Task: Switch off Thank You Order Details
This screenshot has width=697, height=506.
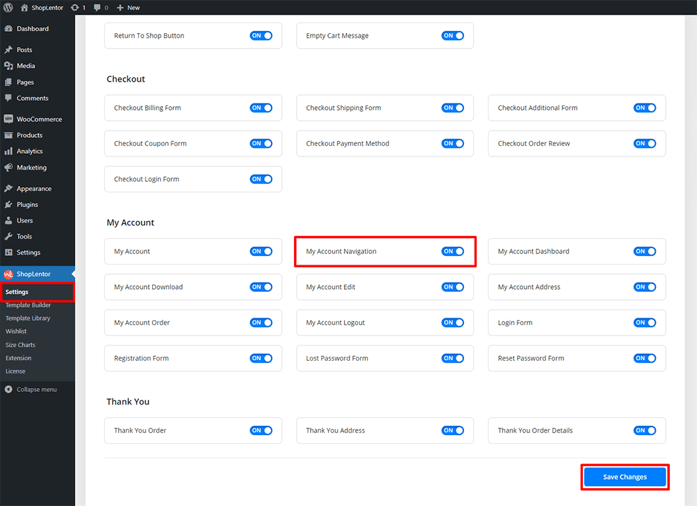Action: point(645,430)
